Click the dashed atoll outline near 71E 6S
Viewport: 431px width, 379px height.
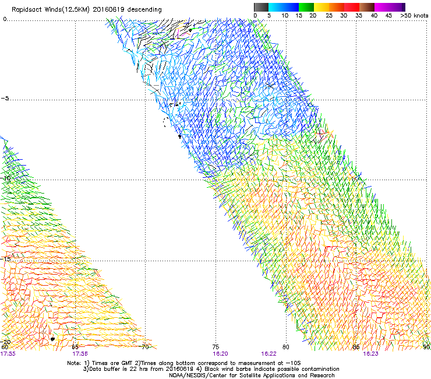pyautogui.click(x=166, y=122)
